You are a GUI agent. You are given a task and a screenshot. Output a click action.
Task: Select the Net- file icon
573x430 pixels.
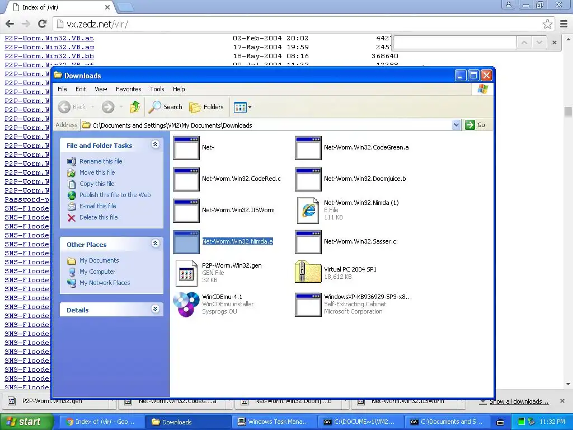(186, 148)
